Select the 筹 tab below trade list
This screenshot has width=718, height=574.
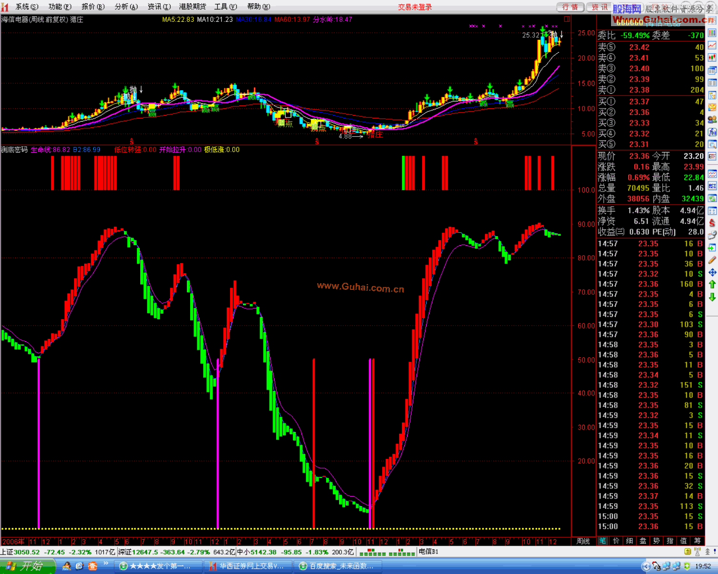coord(698,541)
